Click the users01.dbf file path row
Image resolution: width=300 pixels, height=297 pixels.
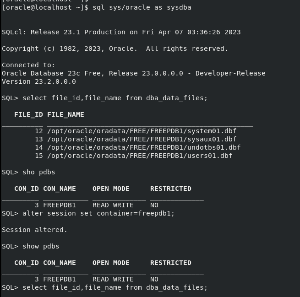coord(134,156)
